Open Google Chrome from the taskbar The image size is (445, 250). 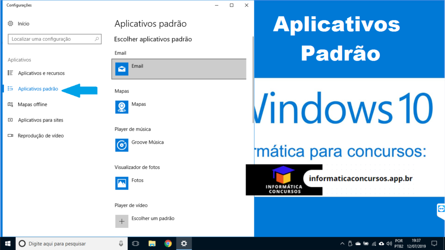point(168,243)
